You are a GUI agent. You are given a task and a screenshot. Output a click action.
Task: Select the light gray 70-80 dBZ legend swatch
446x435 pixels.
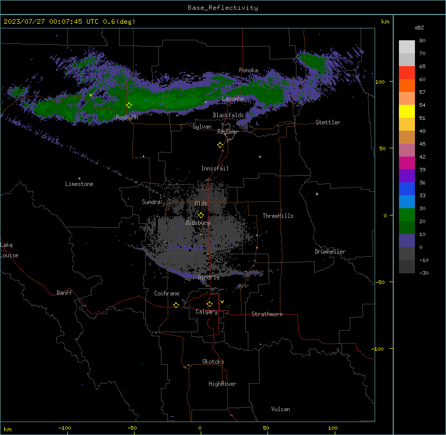(x=407, y=47)
